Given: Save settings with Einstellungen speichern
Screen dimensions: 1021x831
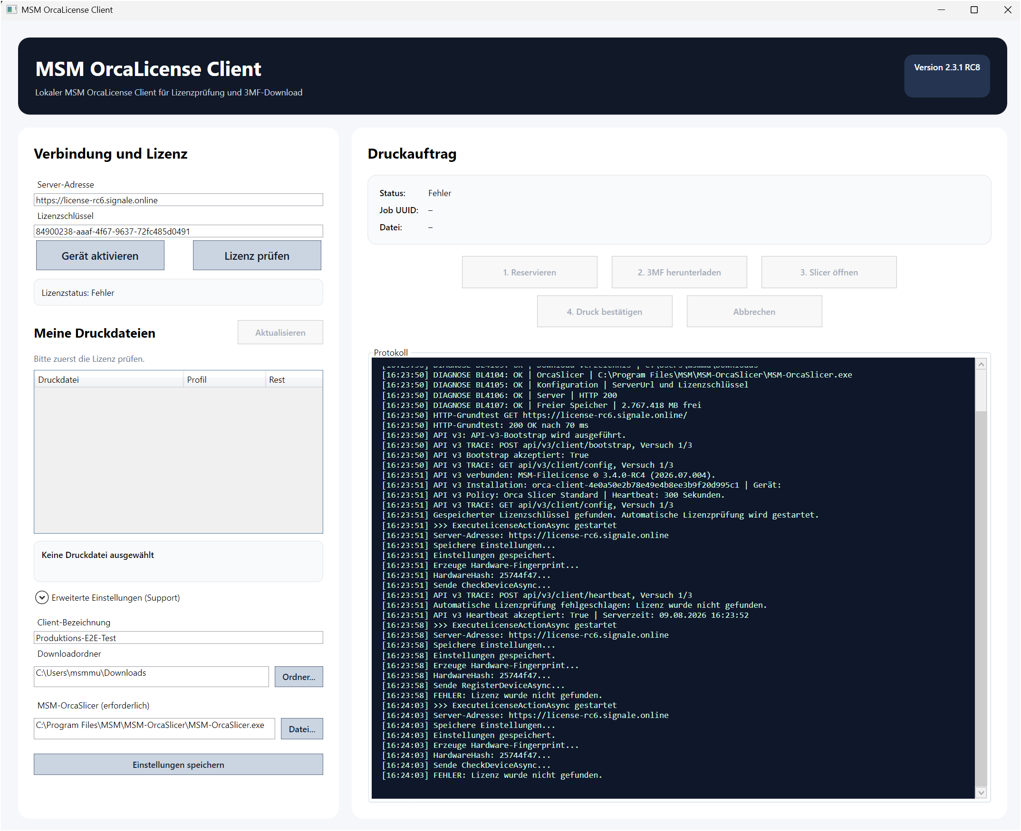Looking at the screenshot, I should point(178,765).
